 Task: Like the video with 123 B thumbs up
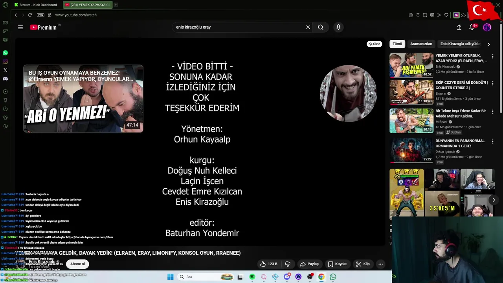point(269,264)
